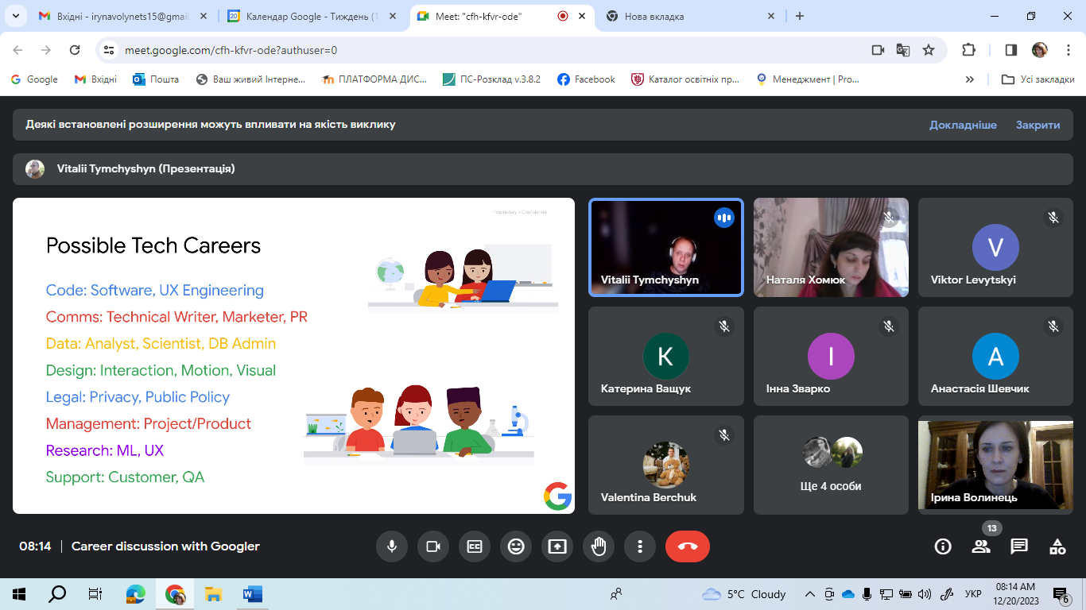Viewport: 1086px width, 610px height.
Task: Click the present screen icon
Action: click(x=557, y=546)
